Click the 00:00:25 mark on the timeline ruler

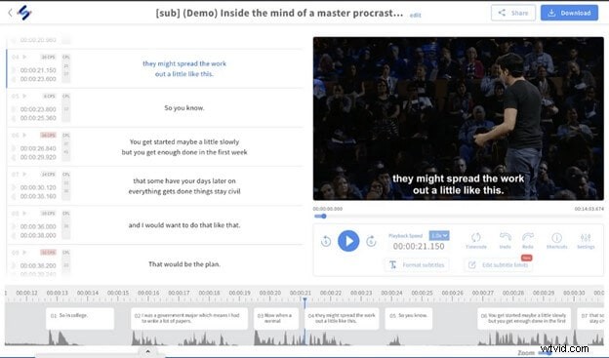click(423, 294)
